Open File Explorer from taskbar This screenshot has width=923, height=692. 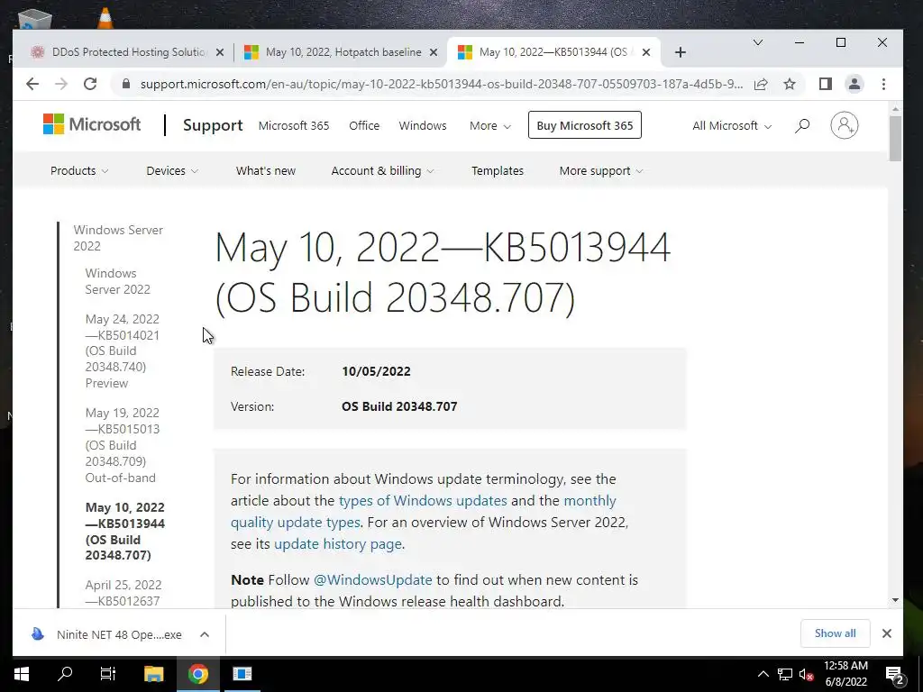coord(153,674)
